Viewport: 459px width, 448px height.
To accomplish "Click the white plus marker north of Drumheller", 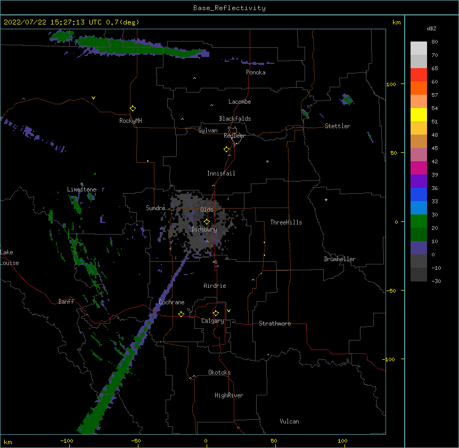I will click(x=326, y=200).
